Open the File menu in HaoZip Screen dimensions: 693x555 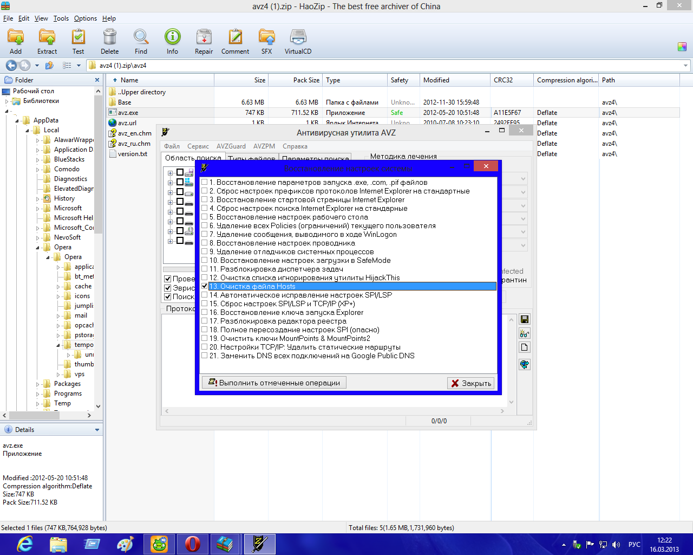pyautogui.click(x=8, y=18)
